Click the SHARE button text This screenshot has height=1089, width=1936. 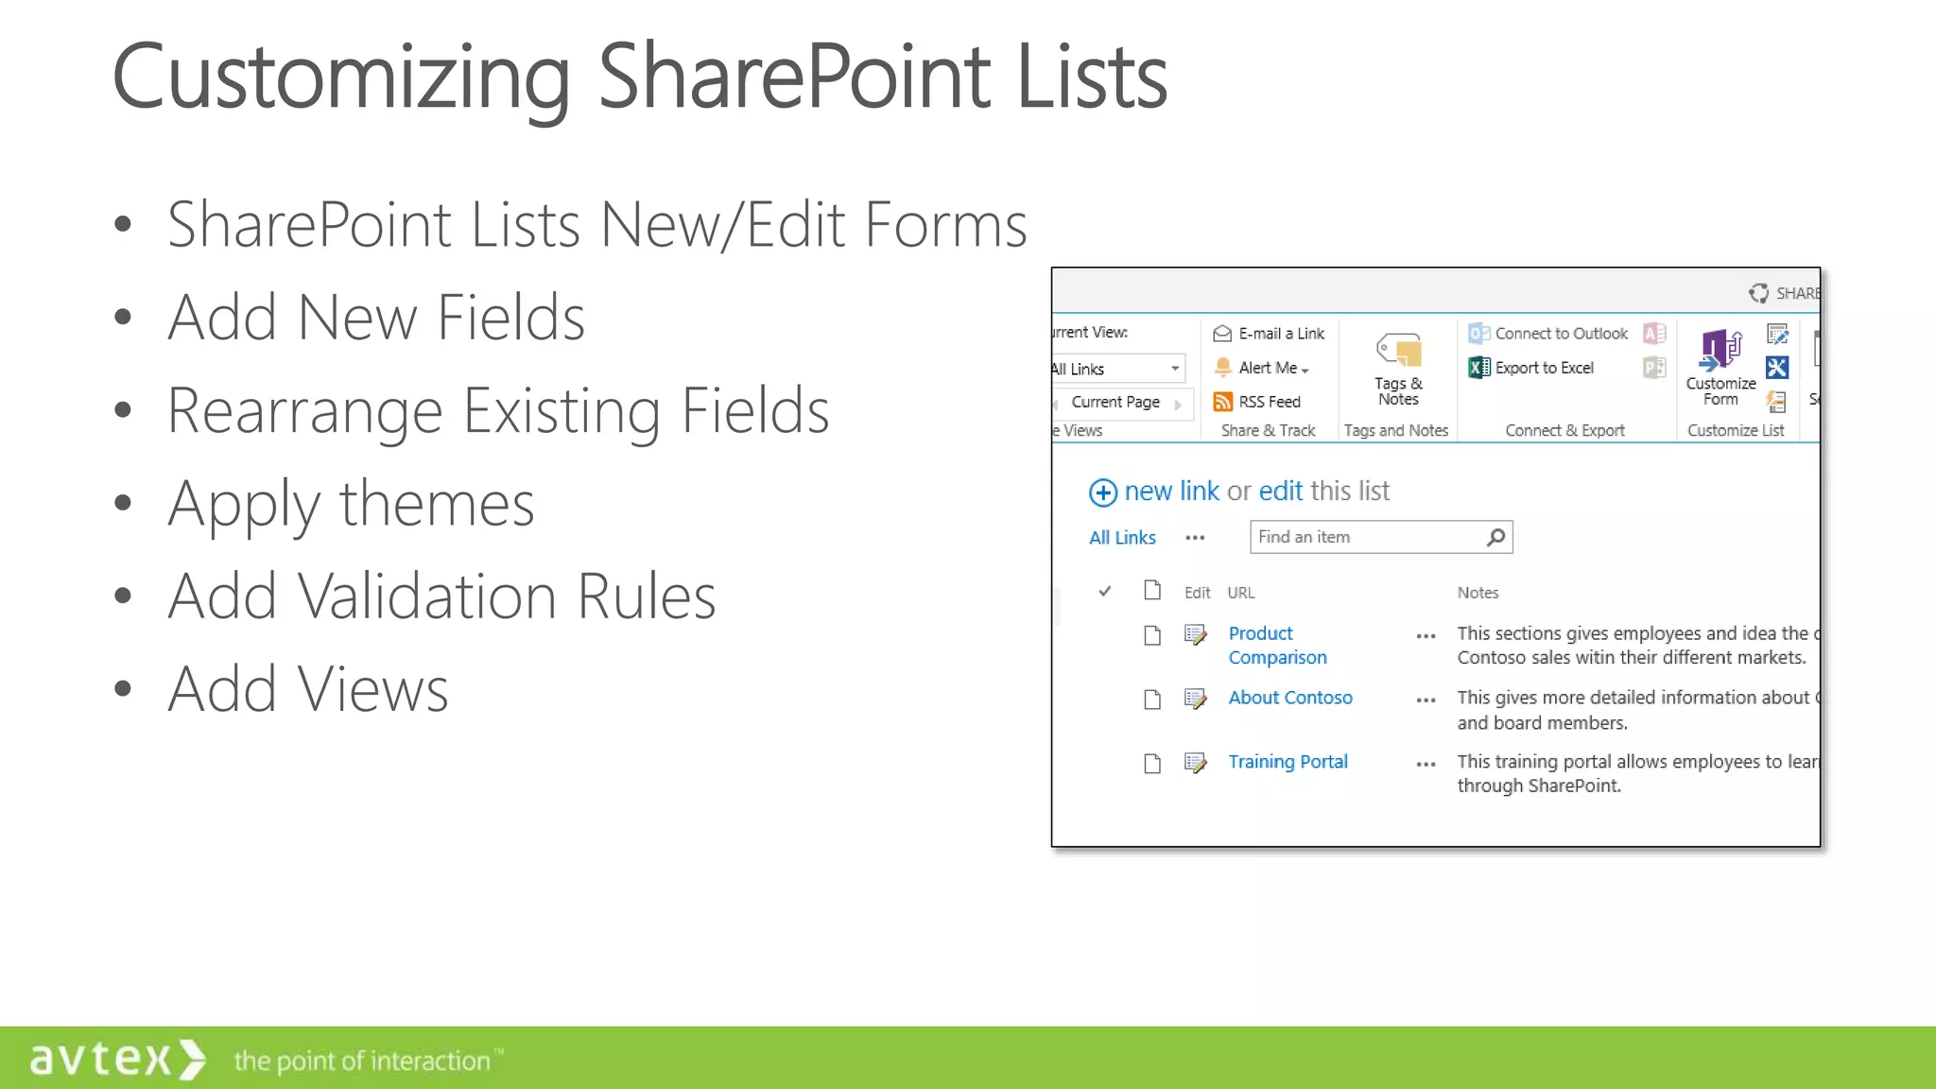(1798, 293)
